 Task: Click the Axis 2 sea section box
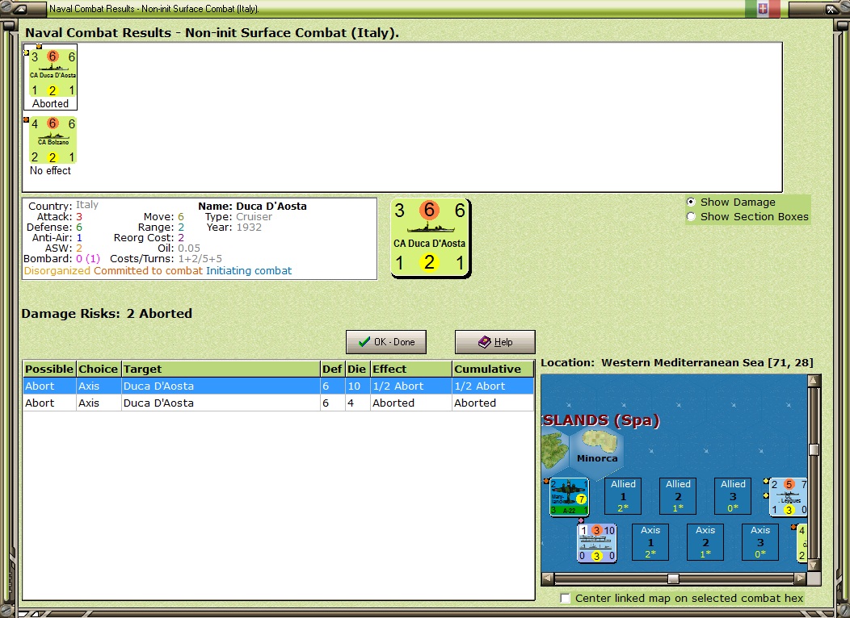(x=705, y=541)
